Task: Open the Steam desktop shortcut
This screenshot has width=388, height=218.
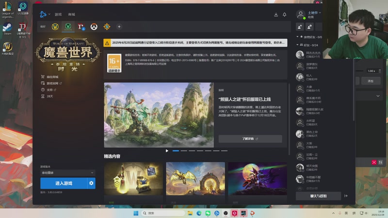Action: click(x=7, y=29)
